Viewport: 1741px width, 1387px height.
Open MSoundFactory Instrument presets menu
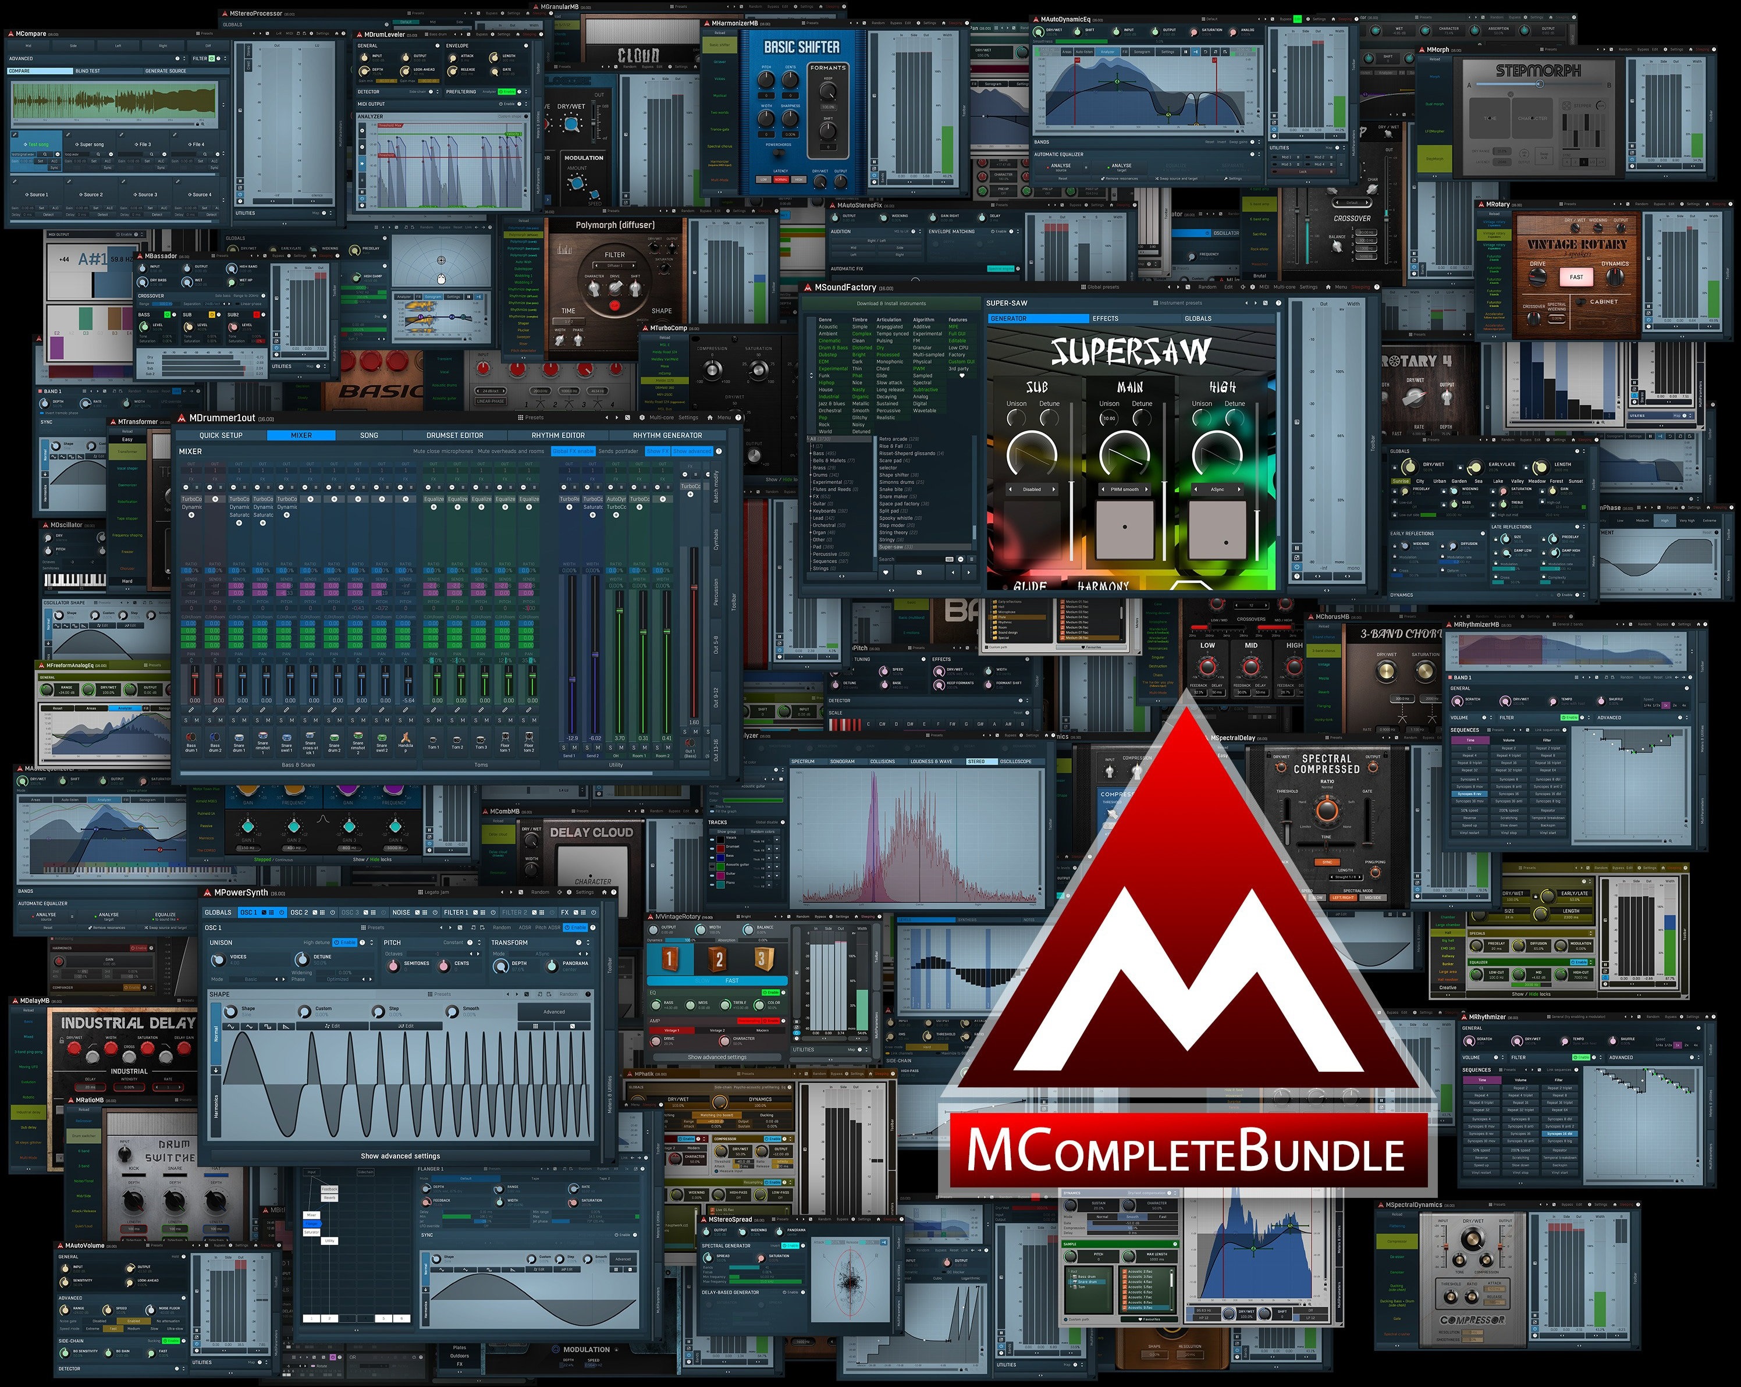pos(1178,304)
